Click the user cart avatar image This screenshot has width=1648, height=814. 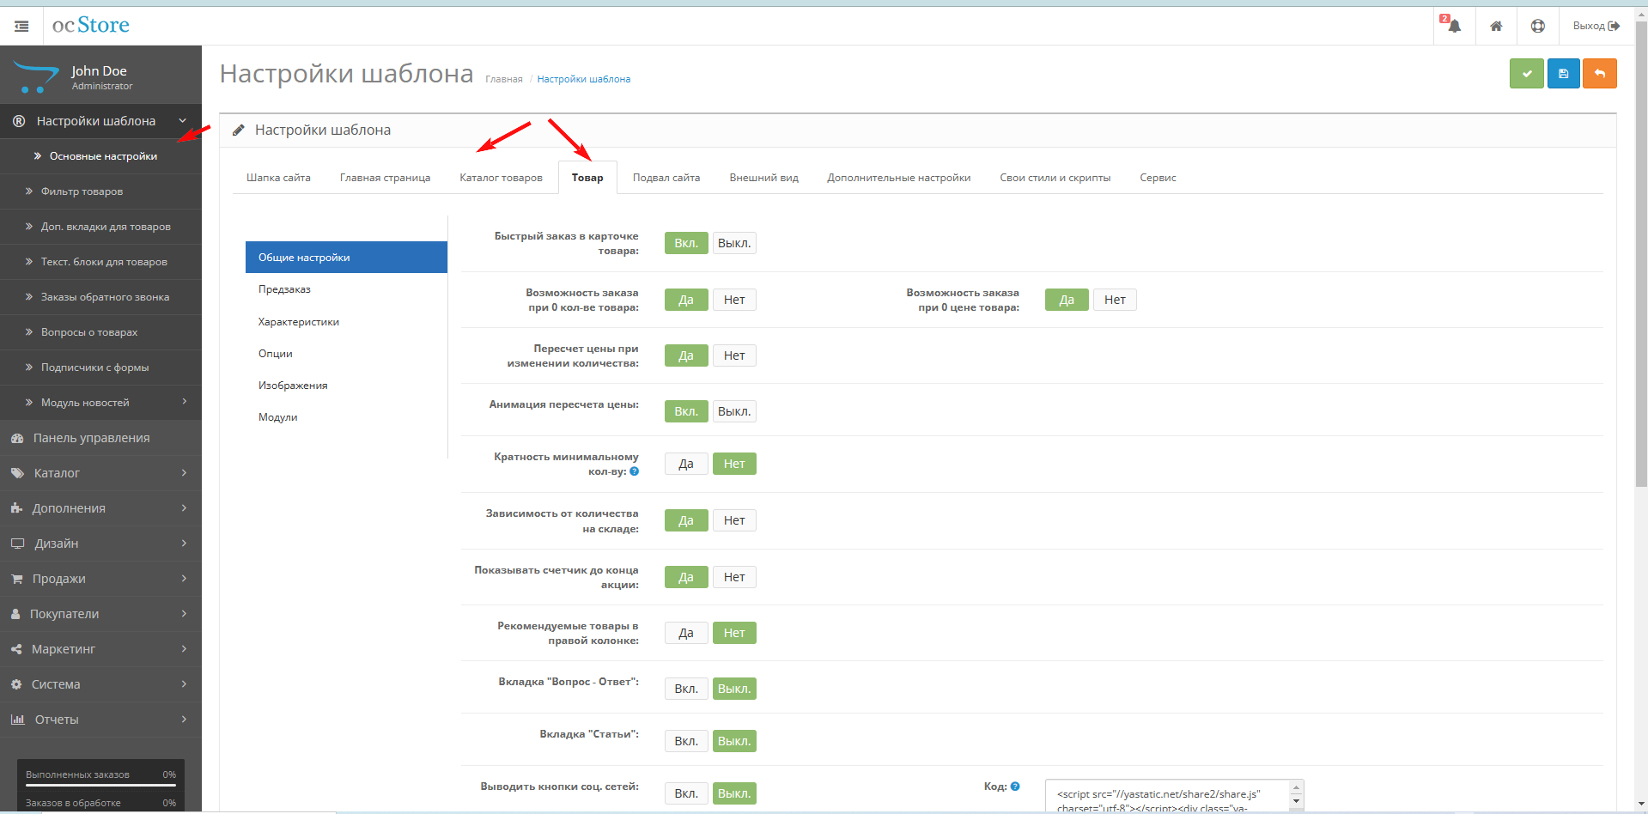pyautogui.click(x=36, y=77)
